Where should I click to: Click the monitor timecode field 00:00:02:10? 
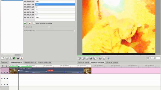[153, 58]
